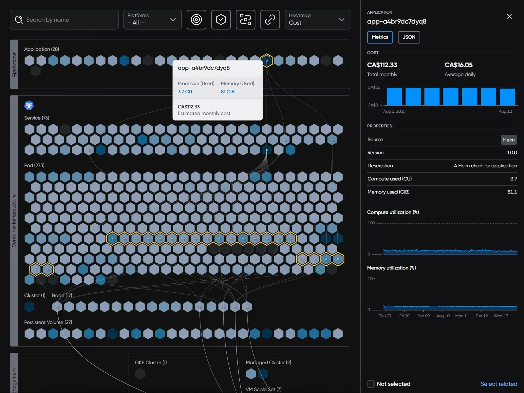The width and height of the screenshot is (524, 393).
Task: Click the Persistent Volume (27) heading
Action: [48, 322]
